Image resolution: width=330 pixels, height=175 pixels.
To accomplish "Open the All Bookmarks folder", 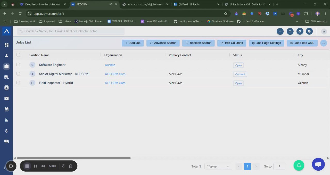I will tap(316, 21).
